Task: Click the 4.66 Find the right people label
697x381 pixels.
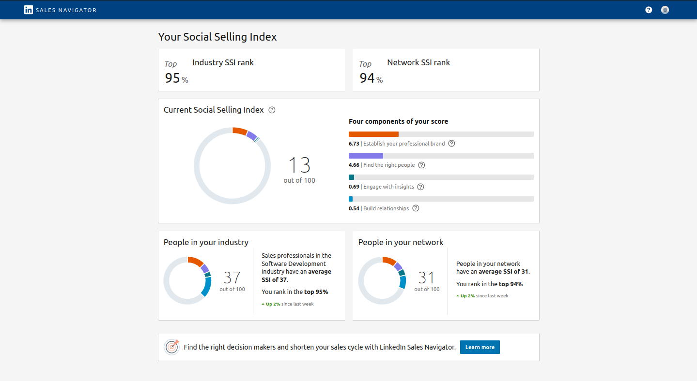Action: [x=382, y=165]
